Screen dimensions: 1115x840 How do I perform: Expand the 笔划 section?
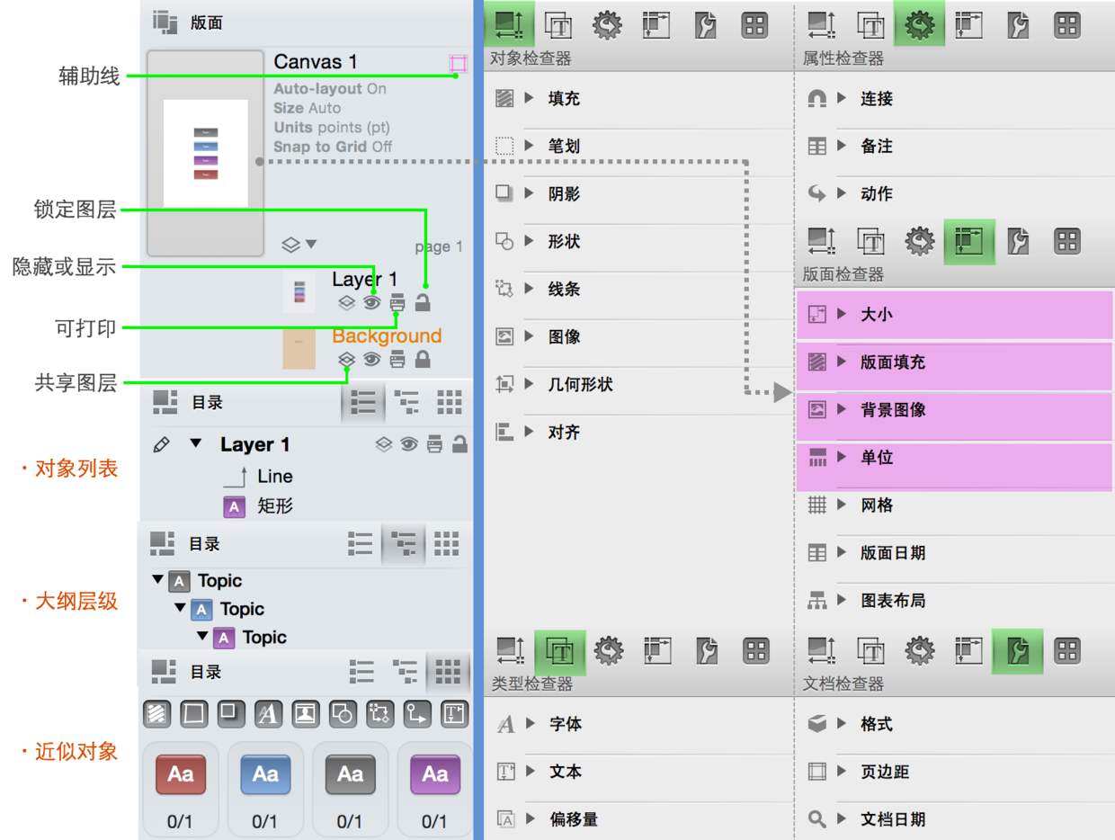(531, 146)
